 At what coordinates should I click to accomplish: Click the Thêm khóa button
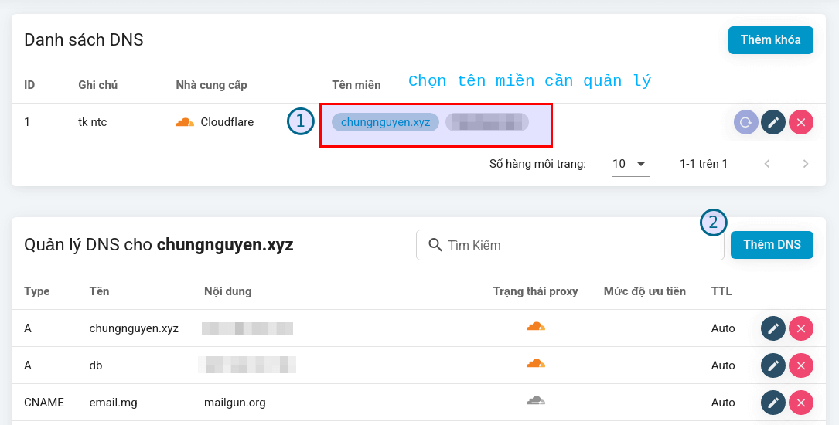point(770,40)
